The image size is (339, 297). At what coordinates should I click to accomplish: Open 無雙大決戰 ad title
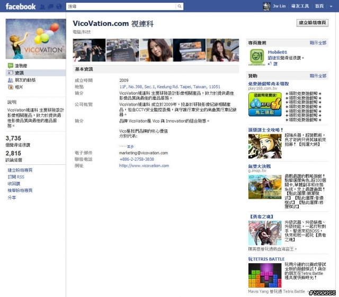pyautogui.click(x=259, y=166)
